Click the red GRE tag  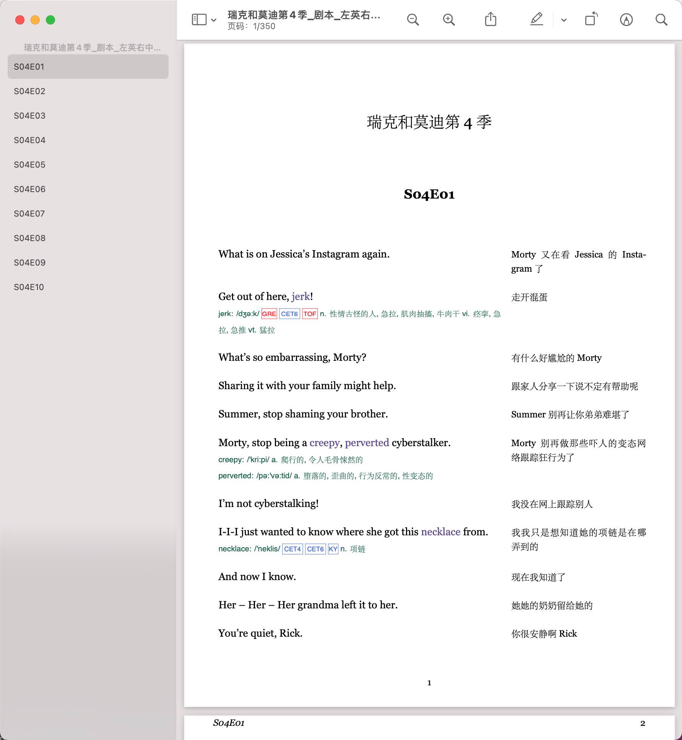269,314
